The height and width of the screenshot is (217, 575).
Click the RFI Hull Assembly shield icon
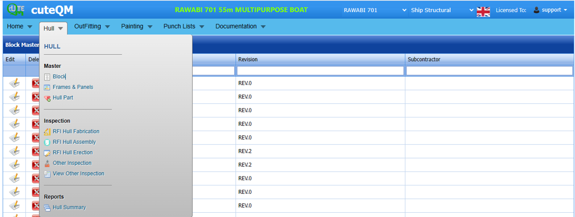(x=47, y=142)
